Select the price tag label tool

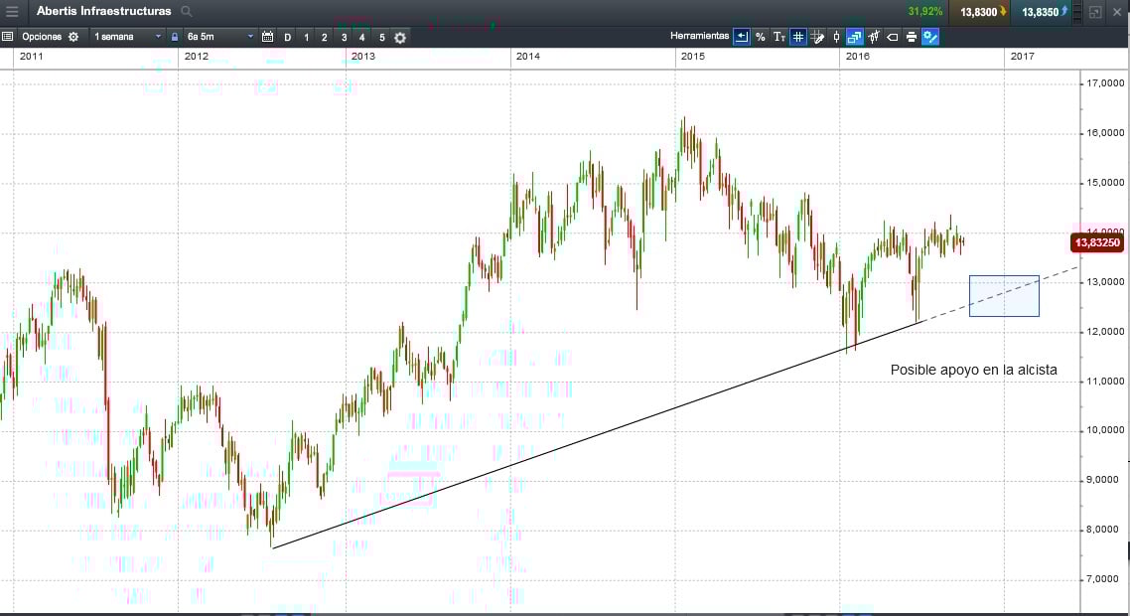pyautogui.click(x=892, y=37)
